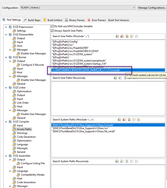Click Delete icon in Search System Paths
Viewport: 167px width, 188px height.
(124, 120)
